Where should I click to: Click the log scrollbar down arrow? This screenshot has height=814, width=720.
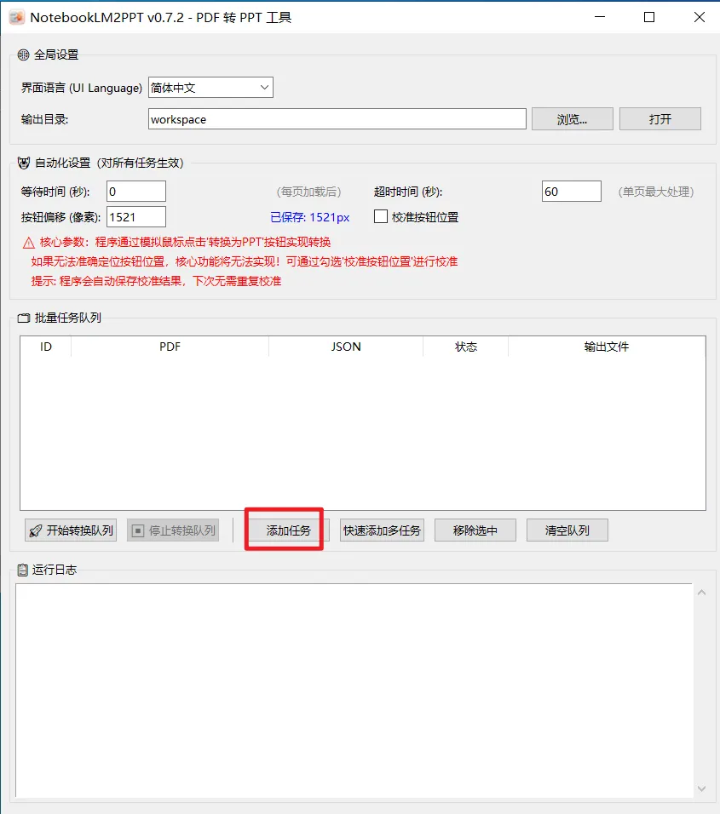click(701, 788)
